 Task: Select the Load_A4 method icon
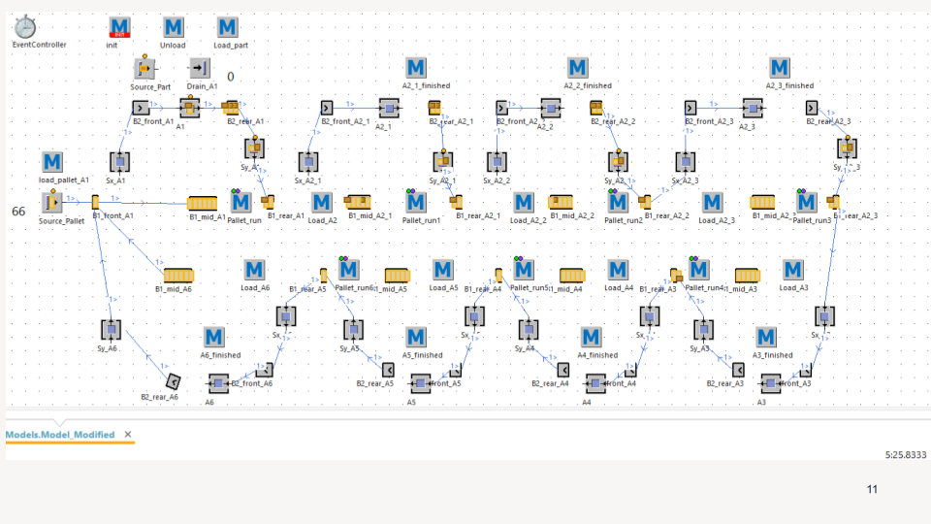[618, 270]
